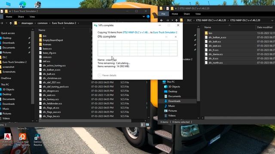
Task: Sort by Name column in right window
Action: 208,27
